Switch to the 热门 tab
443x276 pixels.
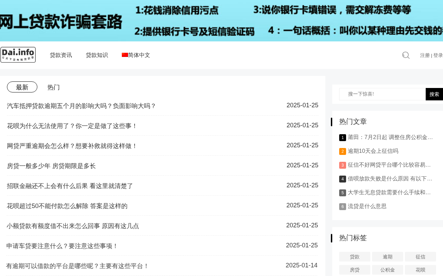point(54,87)
